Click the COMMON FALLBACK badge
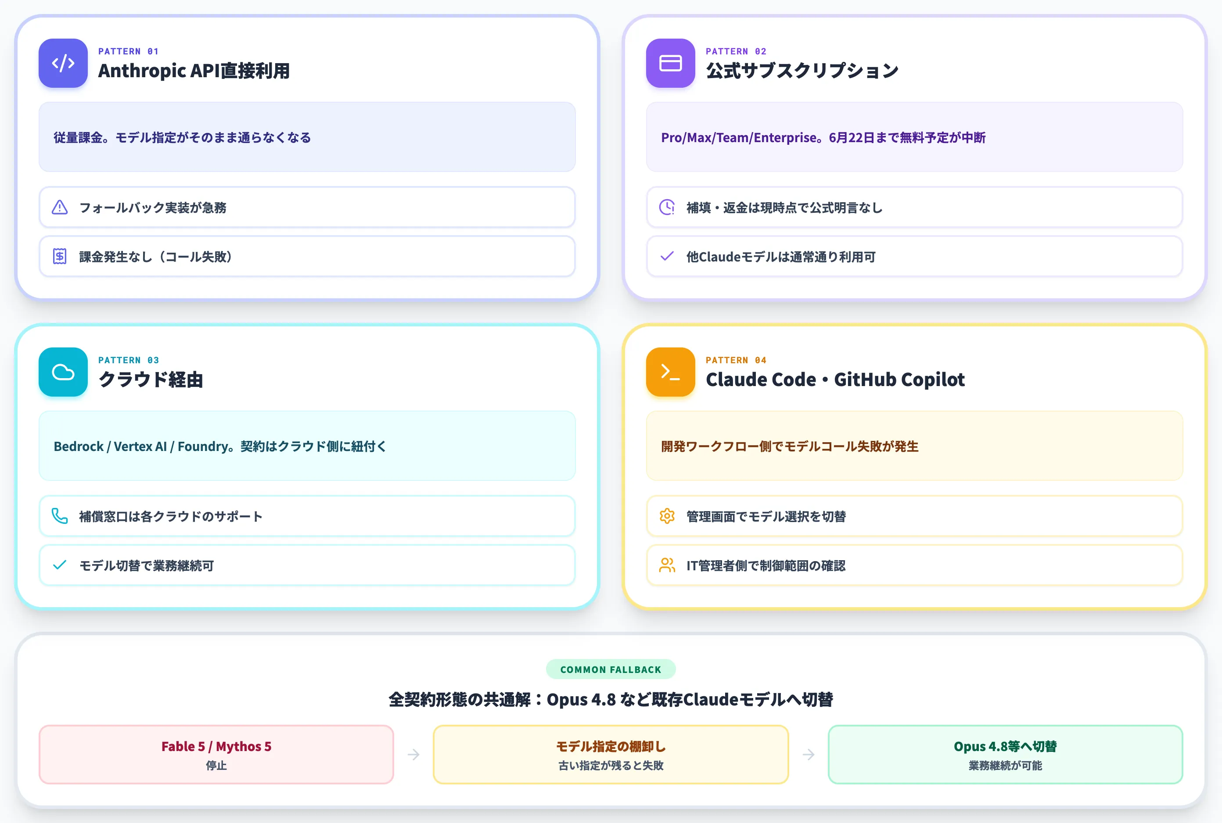 point(611,669)
